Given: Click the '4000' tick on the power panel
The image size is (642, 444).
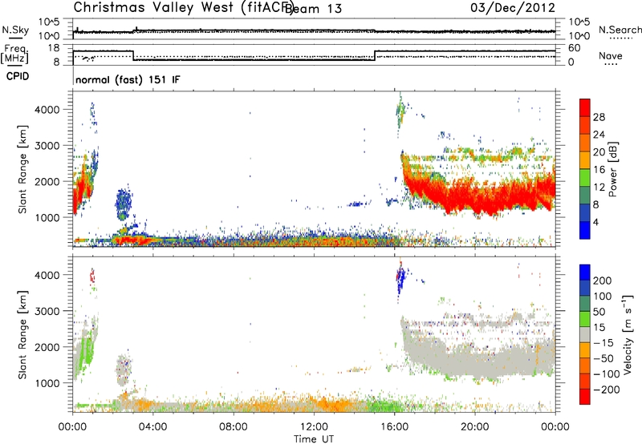Looking at the screenshot, I should (47, 110).
